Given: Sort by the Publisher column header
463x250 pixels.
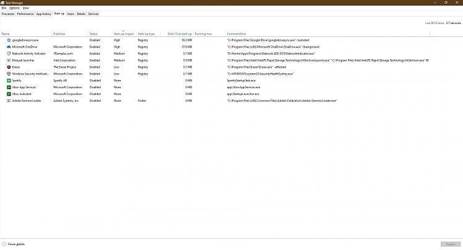Looking at the screenshot, I should click(x=70, y=34).
